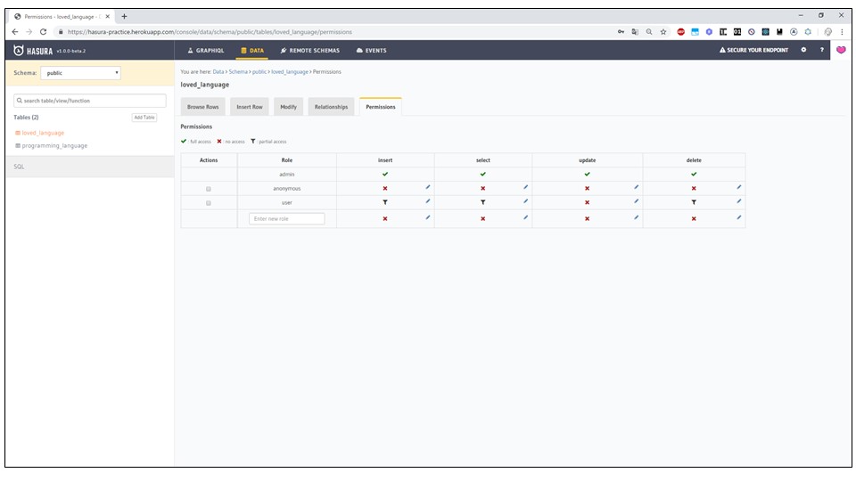Bookmark this page with star icon
Image resolution: width=856 pixels, height=481 pixels.
click(663, 32)
